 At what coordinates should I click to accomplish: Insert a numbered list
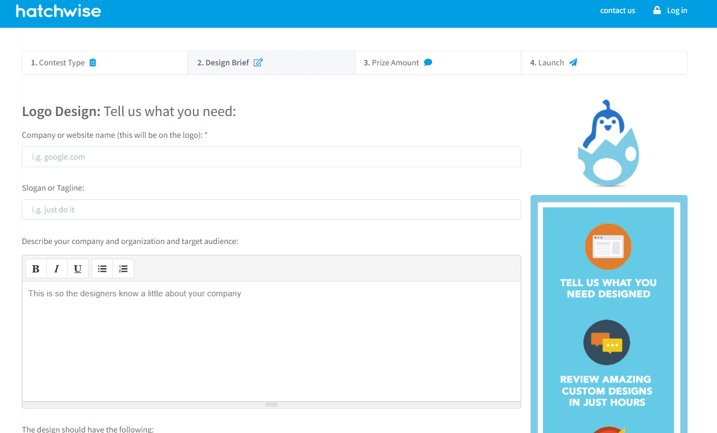[x=123, y=268]
